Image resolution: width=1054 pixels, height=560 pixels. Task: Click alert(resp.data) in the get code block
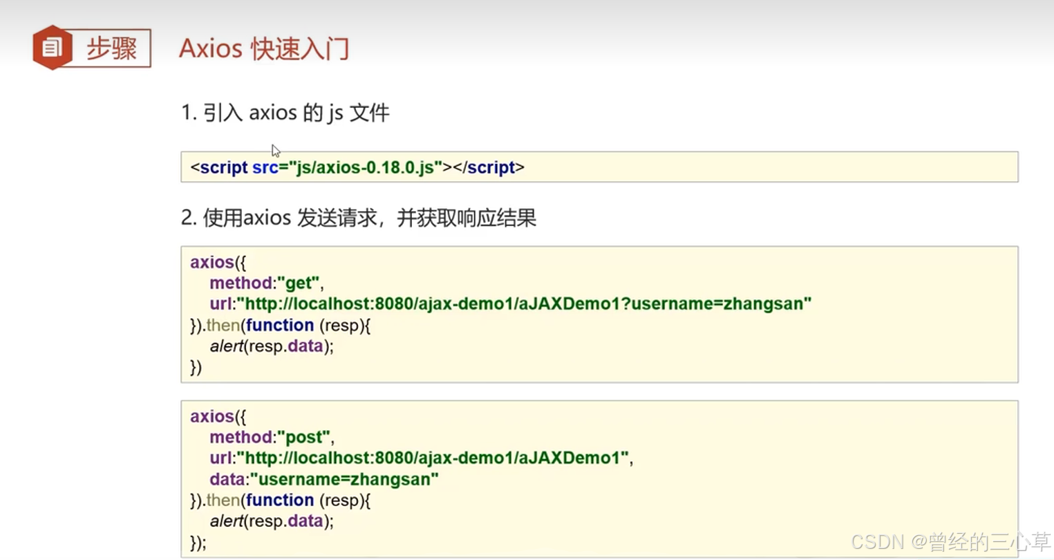coord(272,346)
